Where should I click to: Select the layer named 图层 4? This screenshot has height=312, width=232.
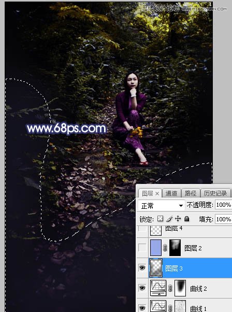(x=174, y=228)
